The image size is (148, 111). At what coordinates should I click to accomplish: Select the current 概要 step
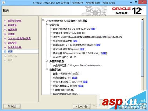[x=10, y=51]
